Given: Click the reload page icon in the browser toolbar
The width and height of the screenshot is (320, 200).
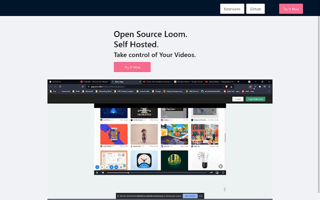Looking at the screenshot, I should [x=60, y=87].
